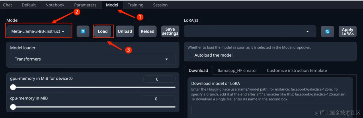Click the Apply LoRAs button
Screen dimensions: 363x118
[x=348, y=31]
